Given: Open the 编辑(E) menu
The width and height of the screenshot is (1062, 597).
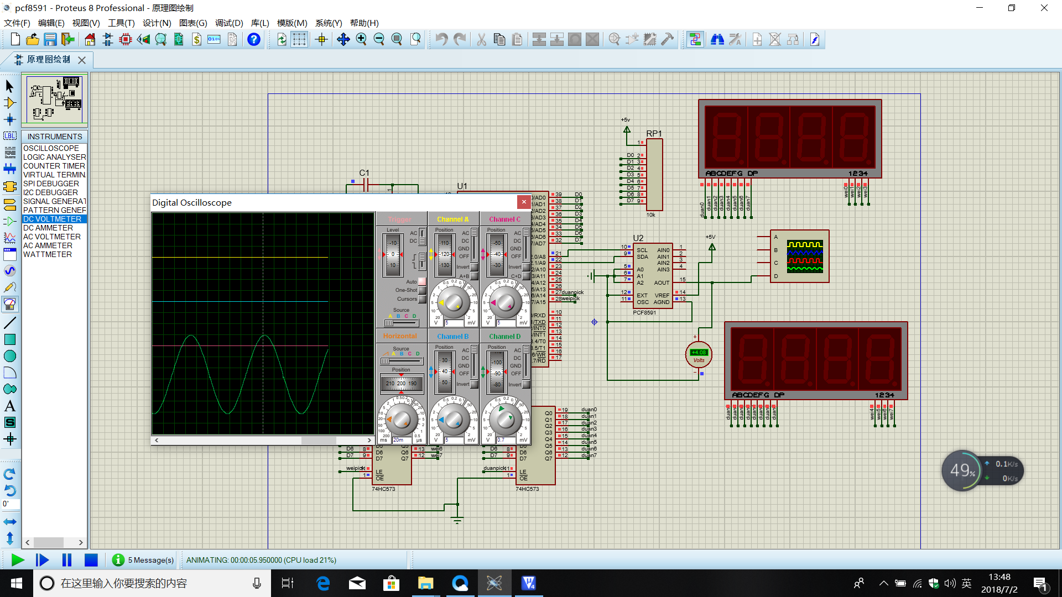Looking at the screenshot, I should point(51,23).
